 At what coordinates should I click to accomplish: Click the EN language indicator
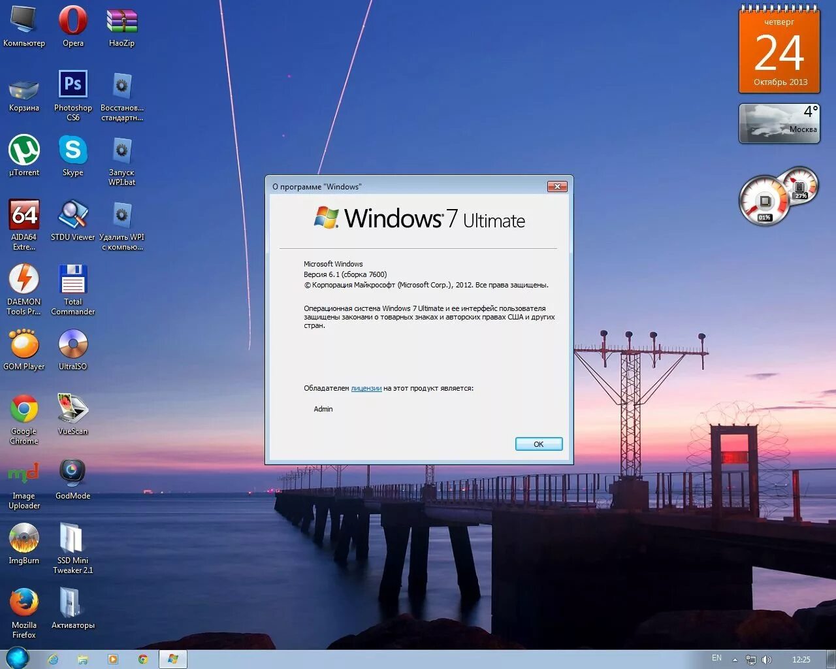tap(717, 658)
